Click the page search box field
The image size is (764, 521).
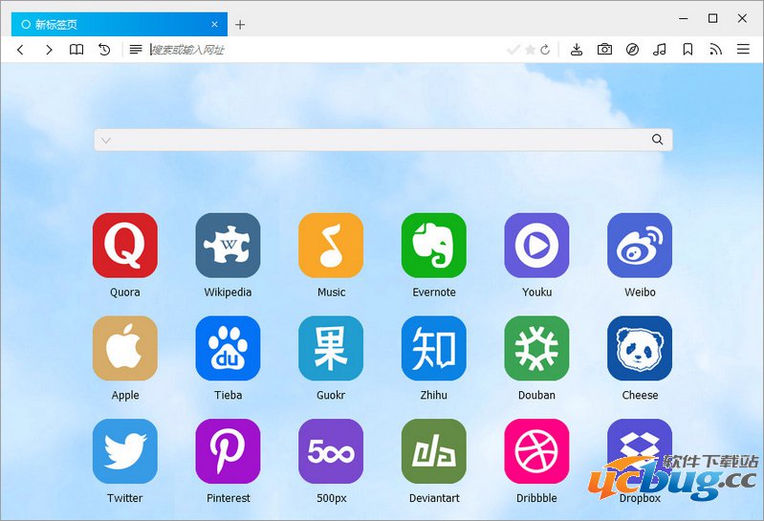point(383,140)
